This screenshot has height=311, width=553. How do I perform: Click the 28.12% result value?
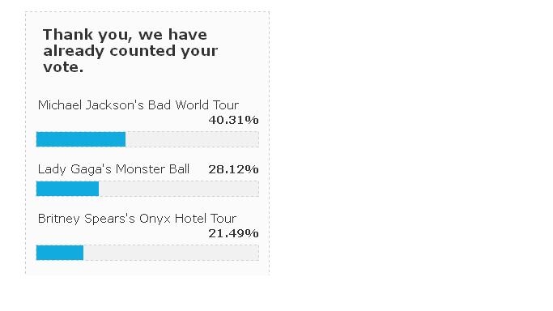tap(233, 169)
